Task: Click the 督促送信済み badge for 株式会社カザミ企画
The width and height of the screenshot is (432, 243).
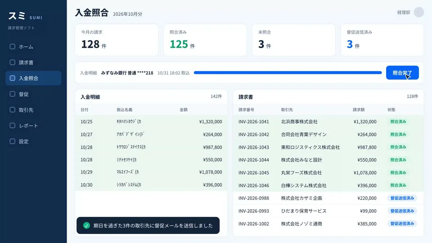Action: [x=402, y=198]
